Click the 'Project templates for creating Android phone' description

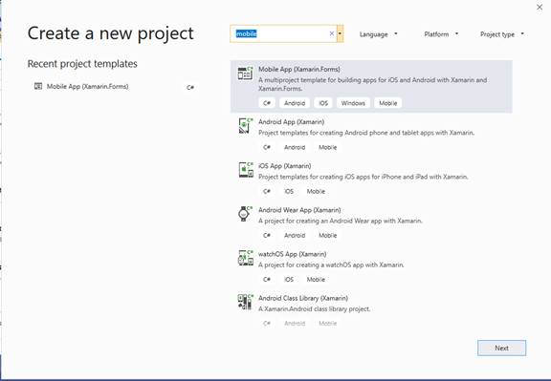pyautogui.click(x=366, y=133)
